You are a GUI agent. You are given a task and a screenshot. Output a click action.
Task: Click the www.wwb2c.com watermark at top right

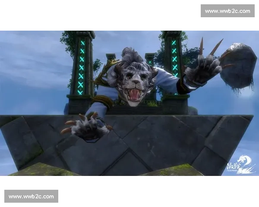click(227, 10)
